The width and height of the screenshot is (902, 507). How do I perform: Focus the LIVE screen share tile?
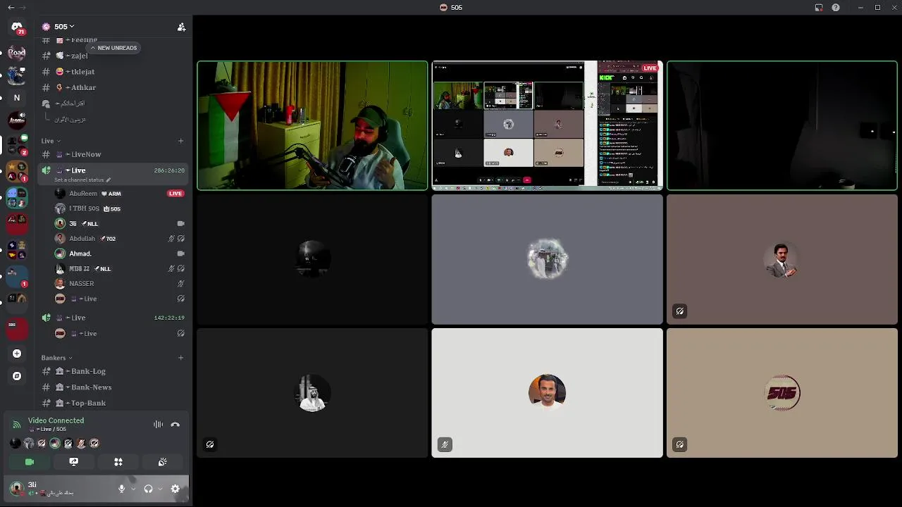tap(548, 125)
